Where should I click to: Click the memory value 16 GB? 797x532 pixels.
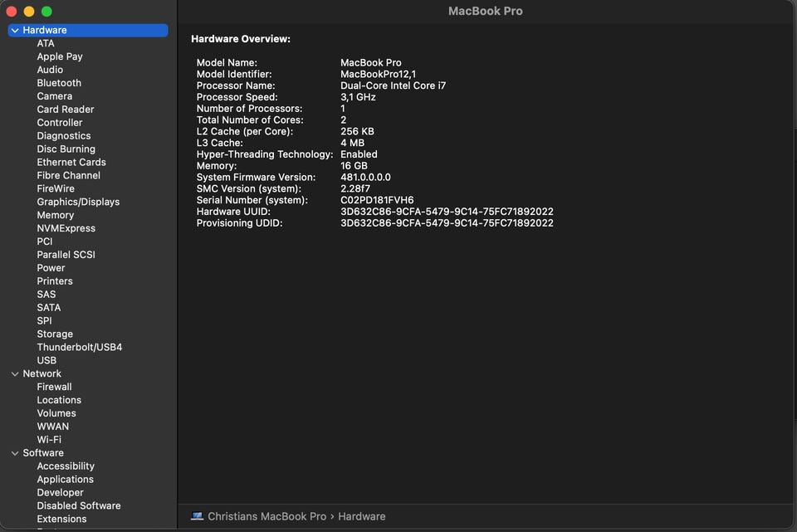tap(354, 166)
